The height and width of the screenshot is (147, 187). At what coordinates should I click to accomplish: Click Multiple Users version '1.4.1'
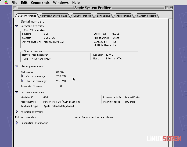[116, 45]
